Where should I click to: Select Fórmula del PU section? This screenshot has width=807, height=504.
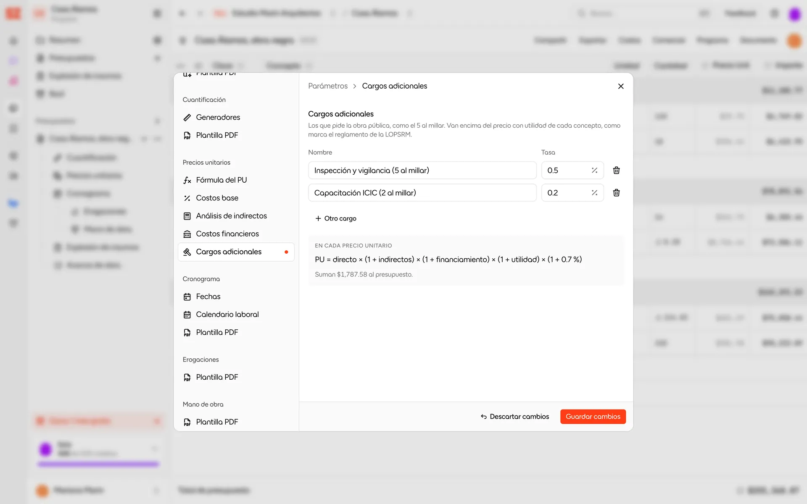tap(236, 180)
